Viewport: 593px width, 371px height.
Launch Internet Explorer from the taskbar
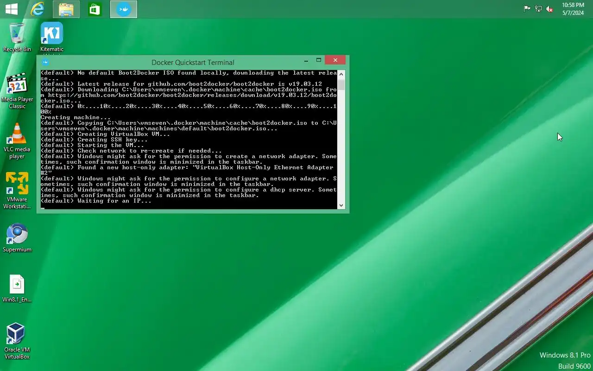37,9
